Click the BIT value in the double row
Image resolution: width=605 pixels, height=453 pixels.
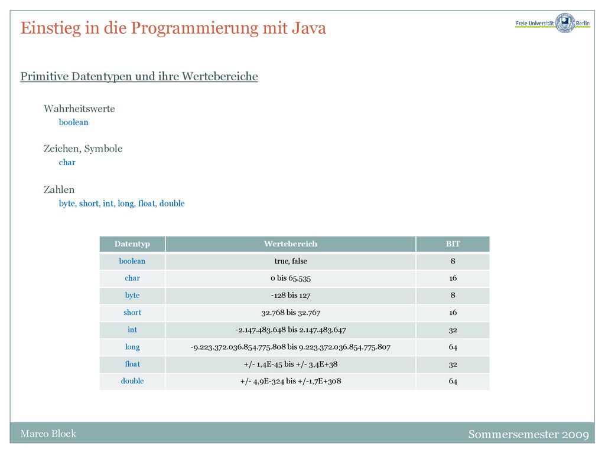click(x=453, y=381)
